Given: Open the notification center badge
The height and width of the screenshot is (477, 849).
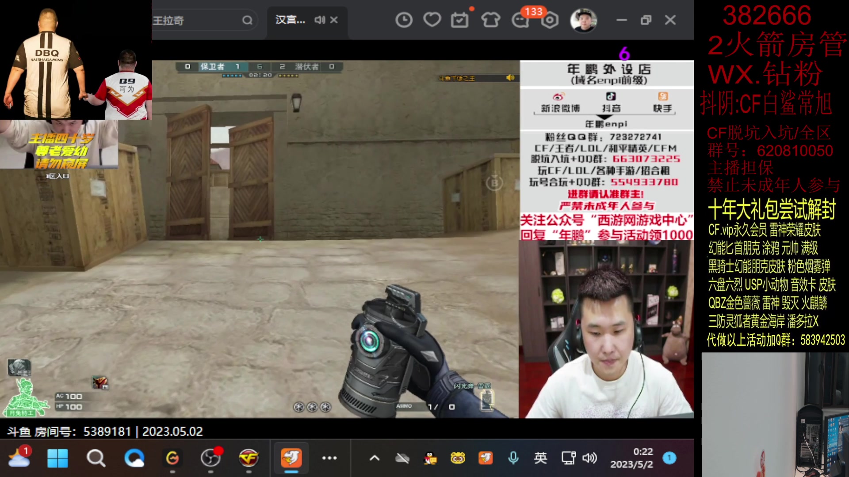Looking at the screenshot, I should [669, 458].
